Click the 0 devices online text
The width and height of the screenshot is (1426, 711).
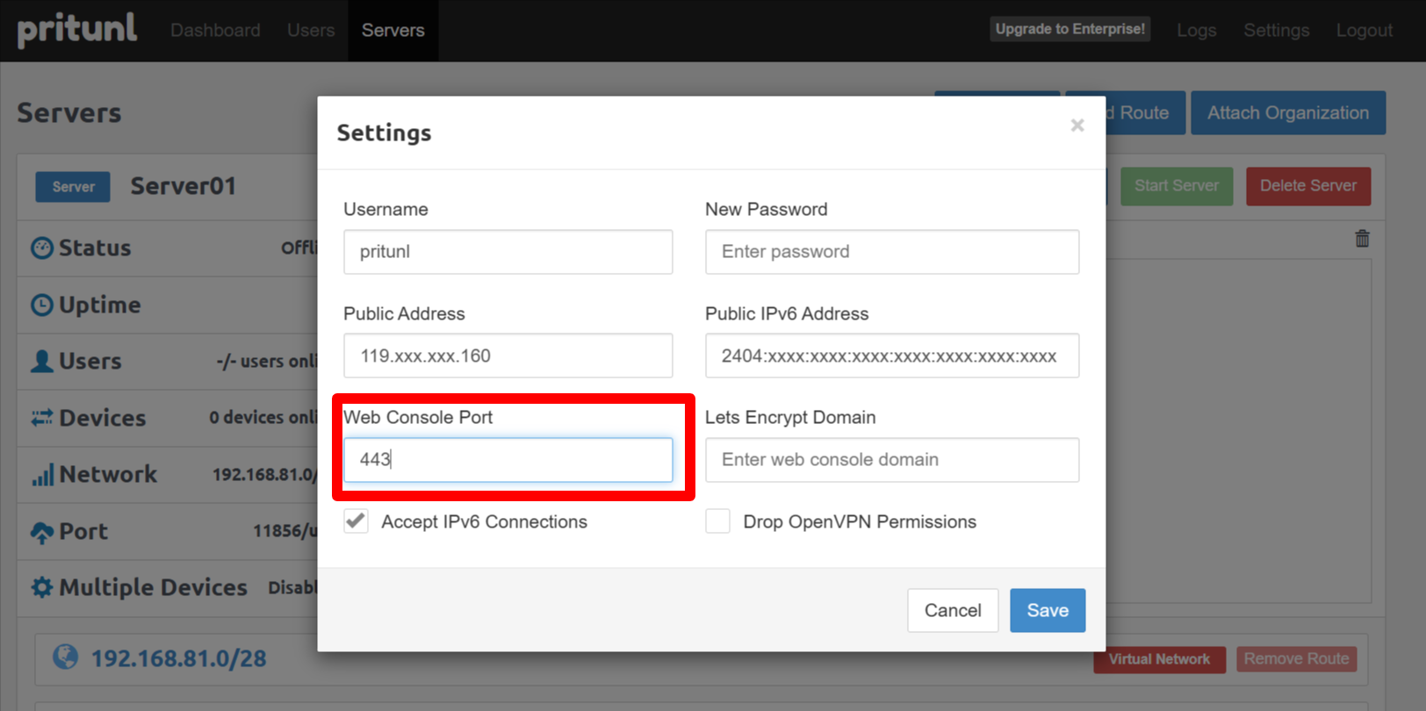tap(263, 418)
